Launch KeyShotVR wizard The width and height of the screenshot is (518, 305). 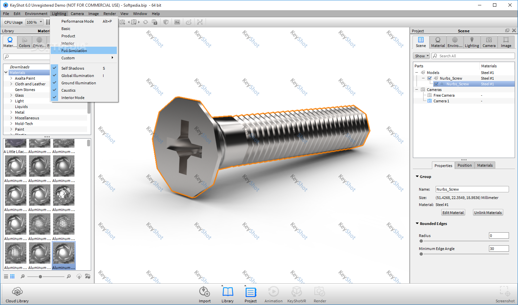(296, 294)
